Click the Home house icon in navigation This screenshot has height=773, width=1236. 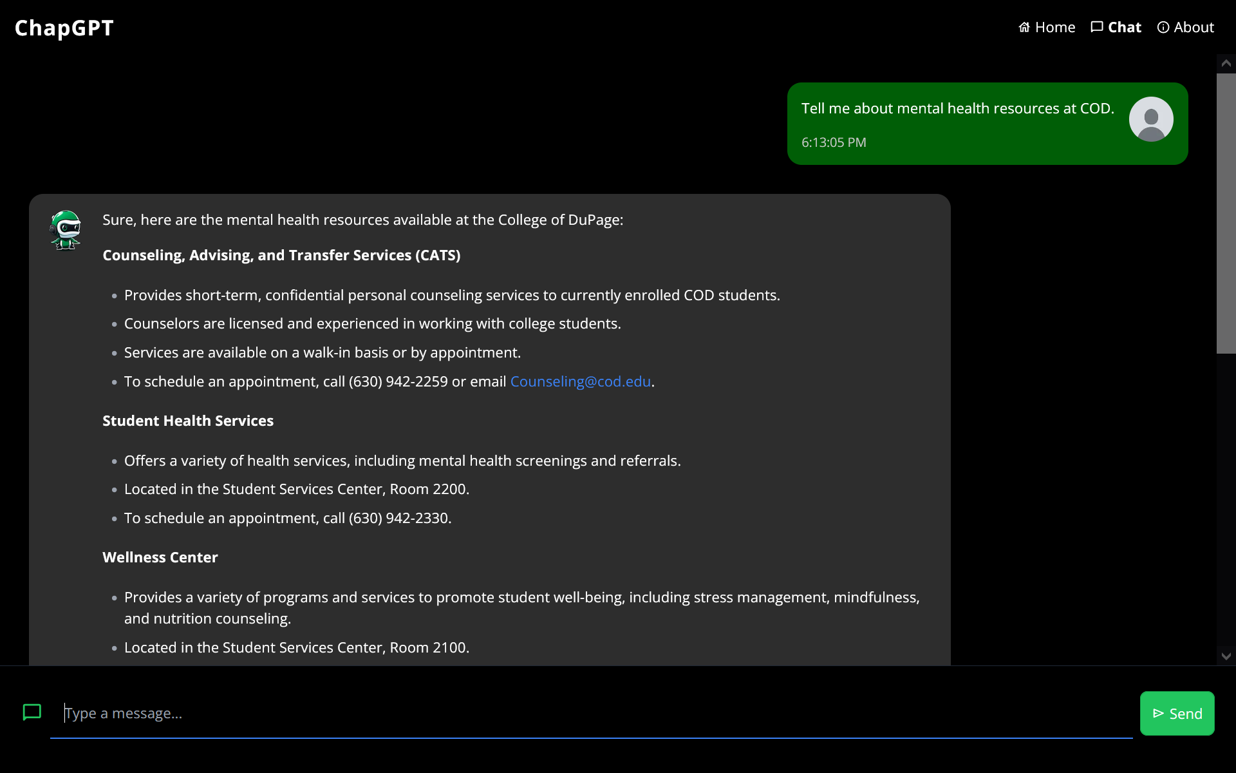click(1024, 27)
